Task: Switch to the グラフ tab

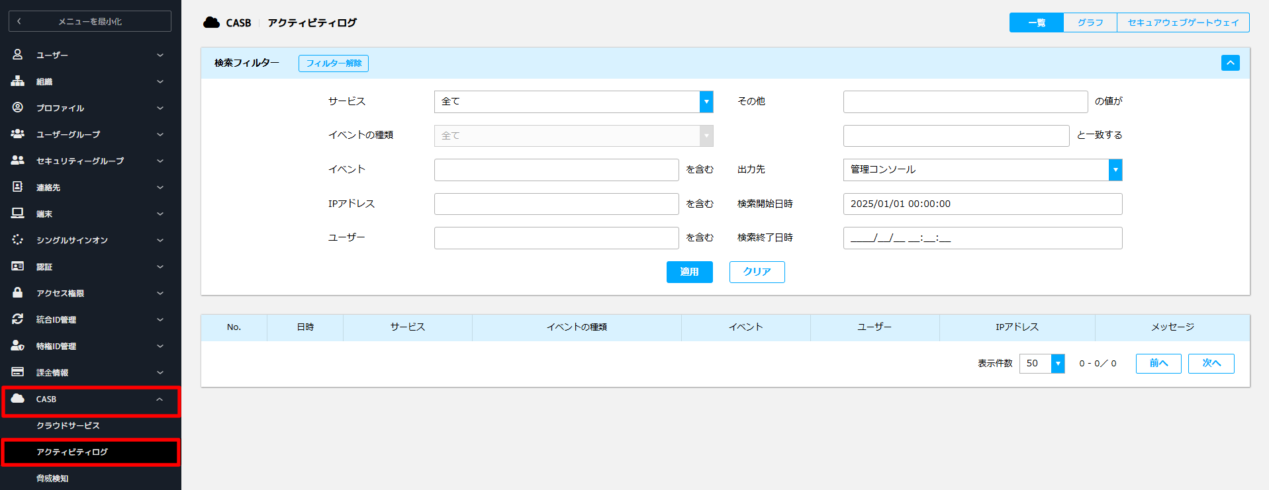Action: pos(1090,22)
